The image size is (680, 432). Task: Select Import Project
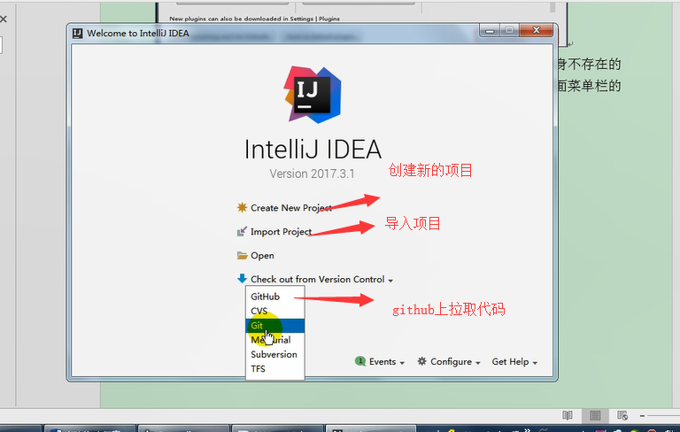pyautogui.click(x=281, y=232)
